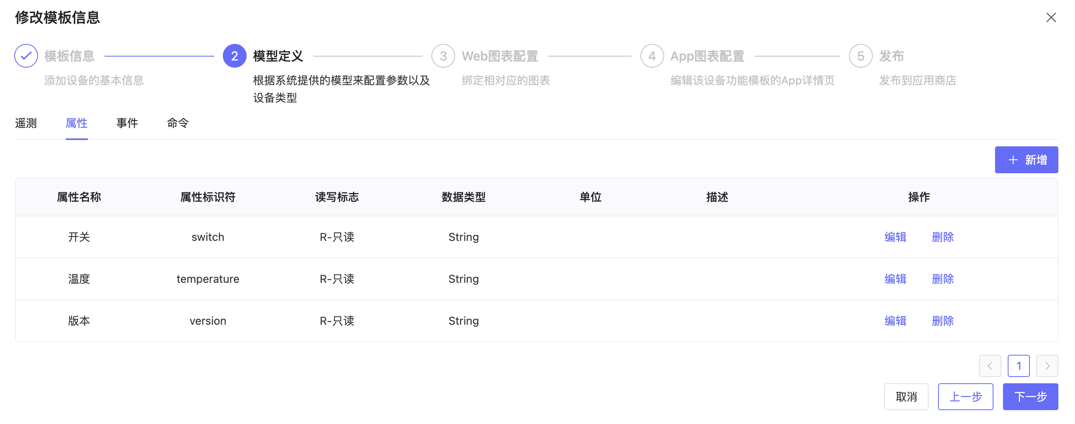This screenshot has height=424, width=1075.
Task: Delete the switch attribute row
Action: pyautogui.click(x=943, y=237)
